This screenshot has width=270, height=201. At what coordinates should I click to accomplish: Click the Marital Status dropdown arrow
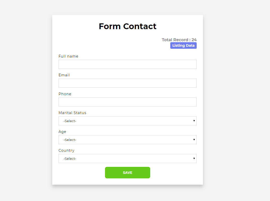pyautogui.click(x=194, y=121)
